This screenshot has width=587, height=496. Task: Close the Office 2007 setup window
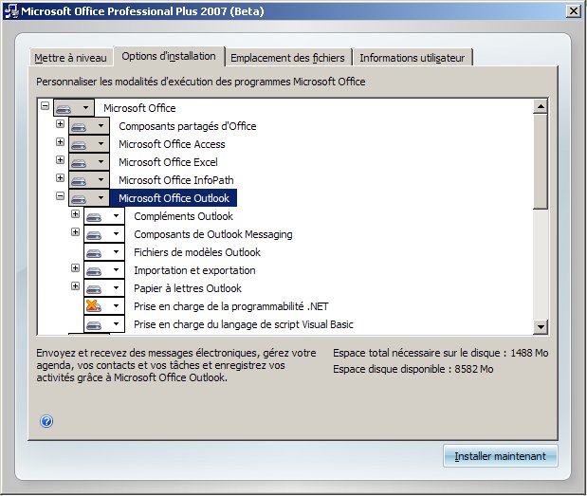point(573,10)
